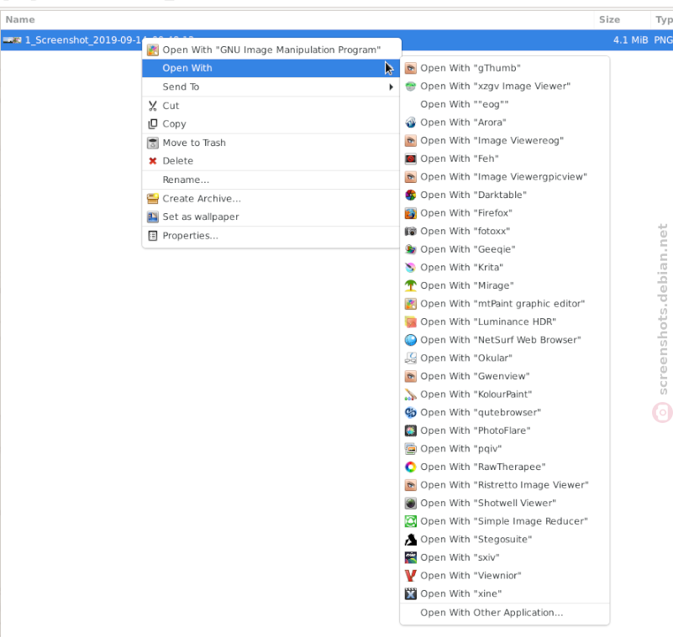Click the xine film icon
Image resolution: width=673 pixels, height=637 pixels.
click(410, 593)
